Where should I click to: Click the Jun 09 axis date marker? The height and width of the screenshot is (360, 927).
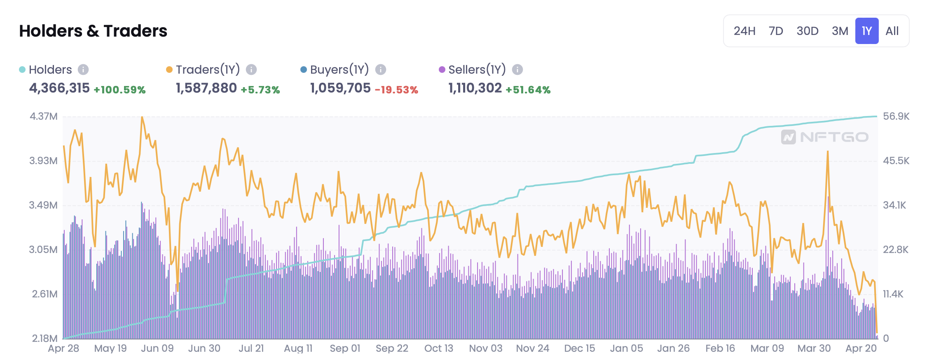click(x=157, y=348)
